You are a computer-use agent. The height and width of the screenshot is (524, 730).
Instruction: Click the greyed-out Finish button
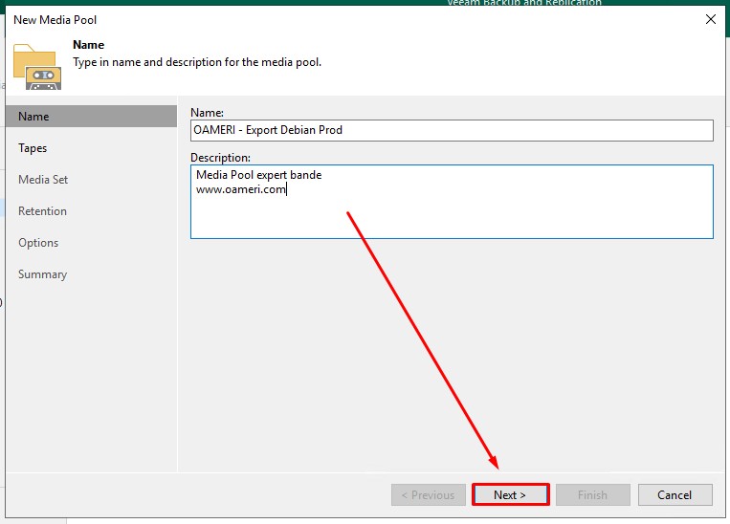592,494
